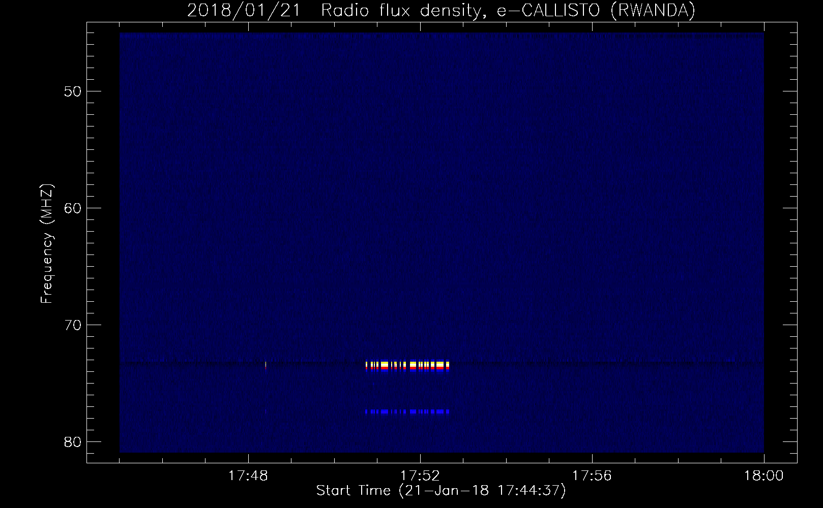
Task: Select the Frequency (MHZ) axis label
Action: (47, 244)
